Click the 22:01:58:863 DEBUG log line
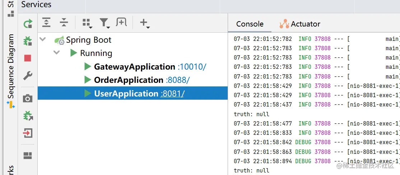 pyautogui.click(x=316, y=152)
